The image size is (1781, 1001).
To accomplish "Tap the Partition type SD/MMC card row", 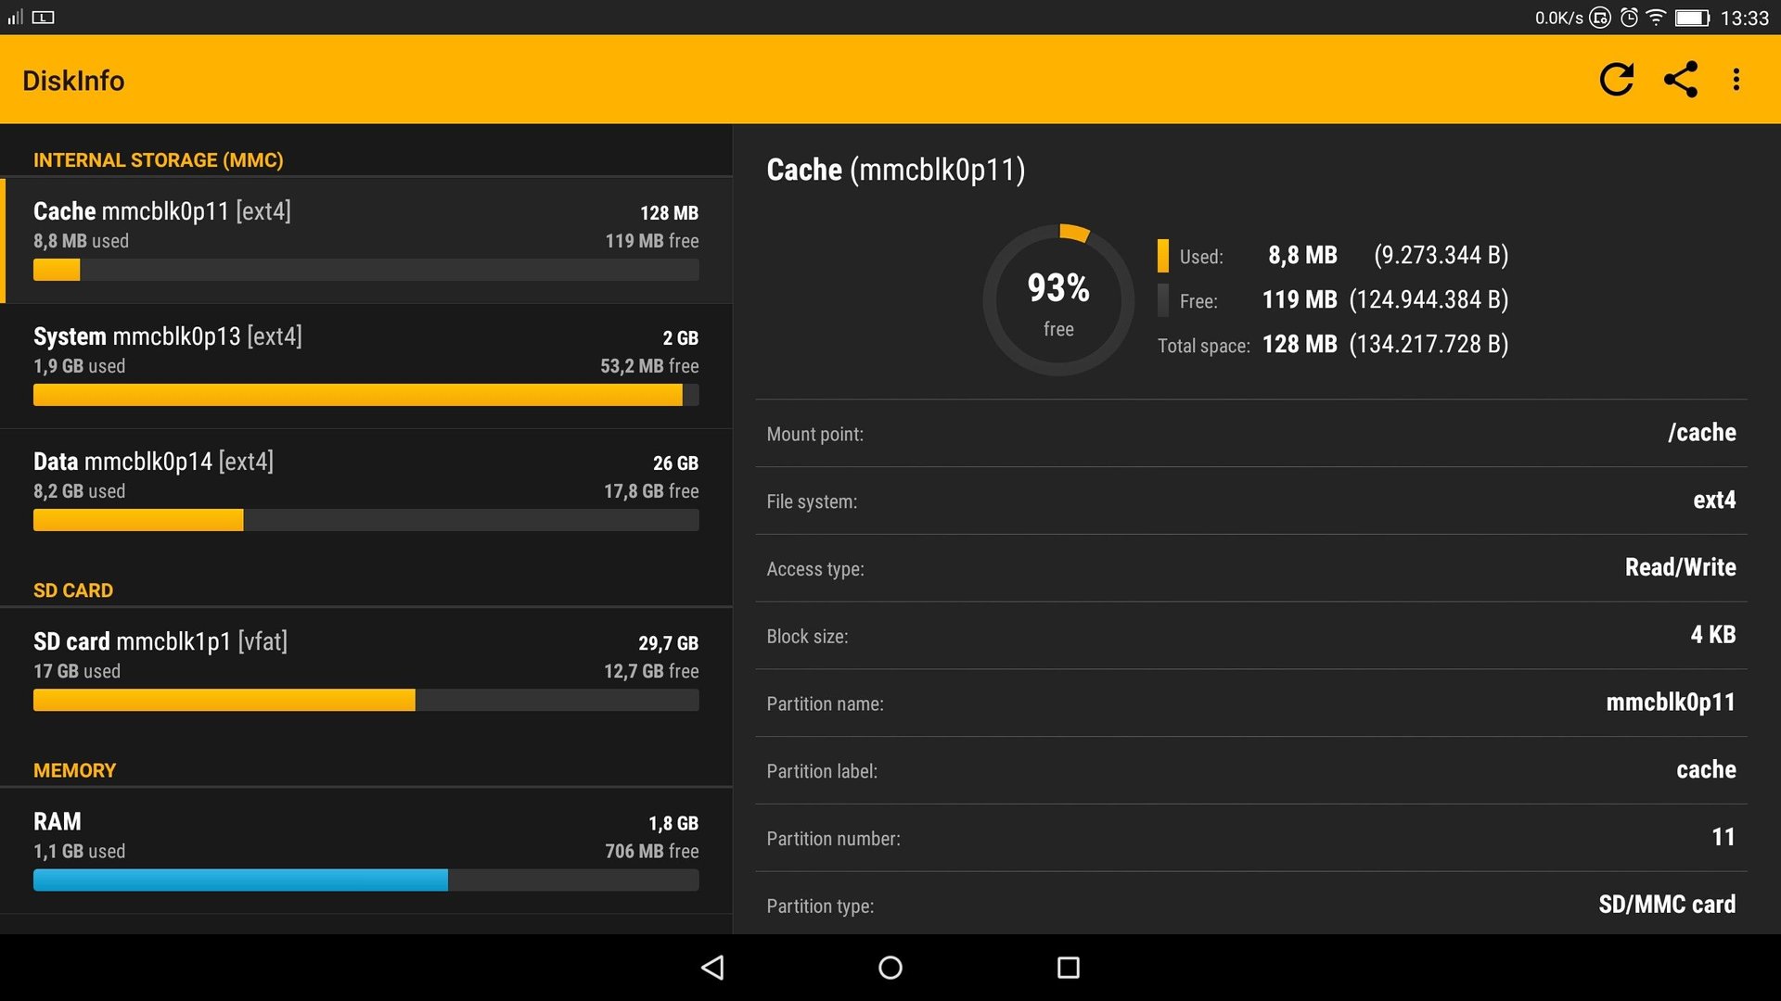I will tap(1251, 905).
